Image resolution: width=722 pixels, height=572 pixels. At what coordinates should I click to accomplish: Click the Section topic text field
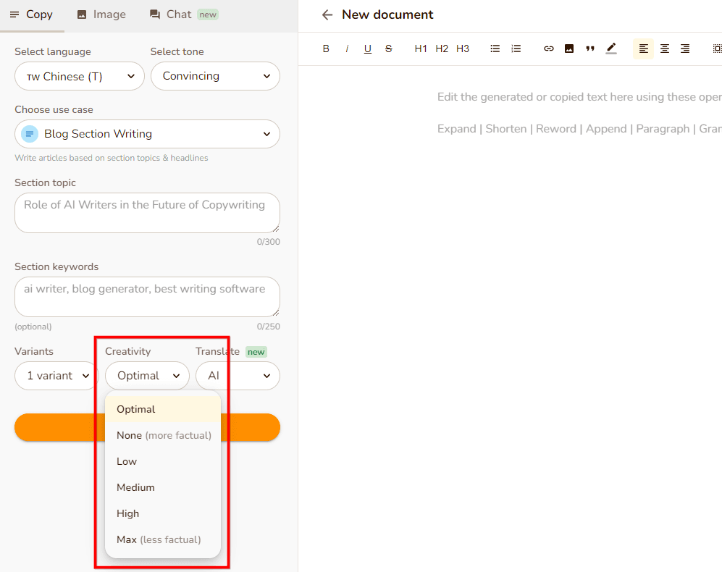(147, 212)
